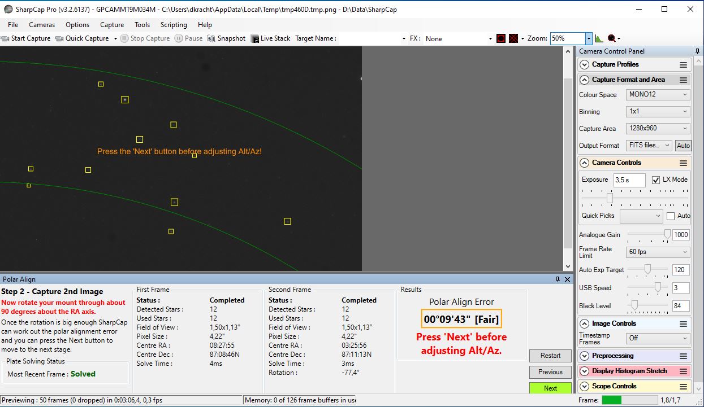This screenshot has width=704, height=407.
Task: Click the Start Capture toolbar icon
Action: 6,38
